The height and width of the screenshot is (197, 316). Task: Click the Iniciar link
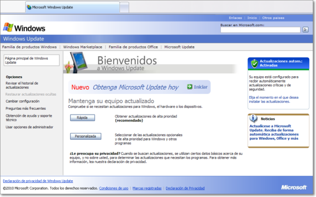pyautogui.click(x=201, y=87)
